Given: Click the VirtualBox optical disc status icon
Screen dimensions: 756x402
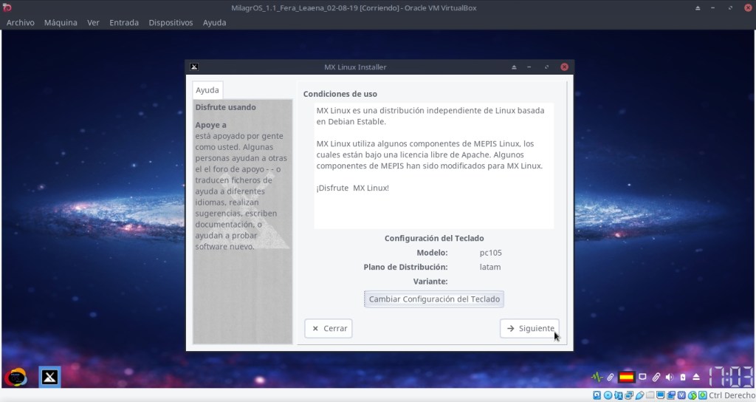Looking at the screenshot, I should [x=608, y=395].
